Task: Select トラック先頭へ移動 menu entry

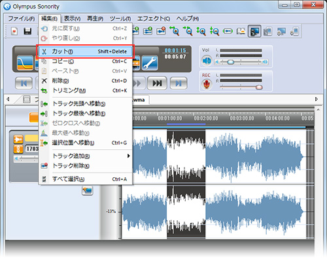Action: pos(86,104)
